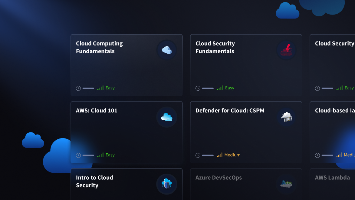Open the Cloud Computing Fundamentals module

[x=127, y=65]
